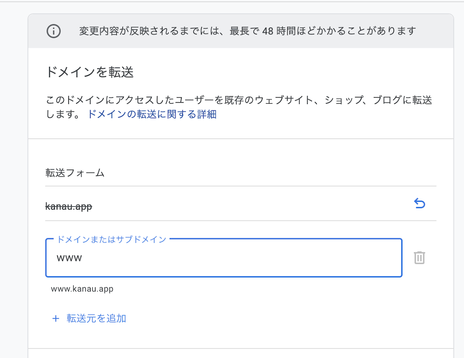Click the struck-through kanau.app entry

click(69, 206)
